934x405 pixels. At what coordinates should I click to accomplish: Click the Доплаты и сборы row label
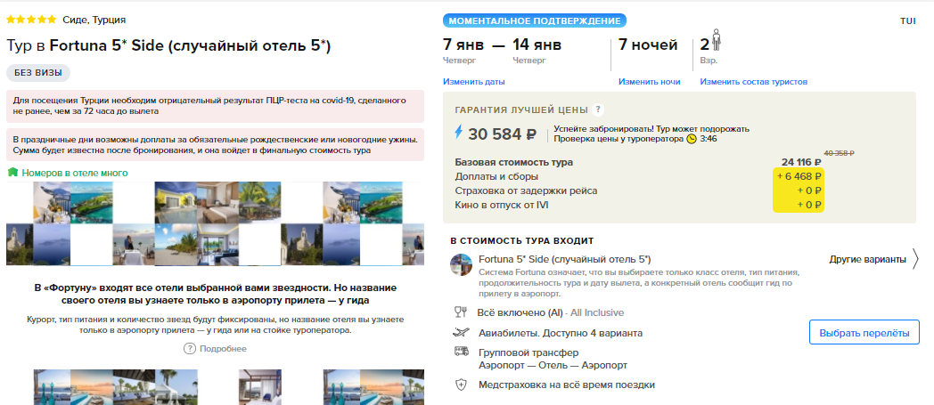pyautogui.click(x=496, y=176)
